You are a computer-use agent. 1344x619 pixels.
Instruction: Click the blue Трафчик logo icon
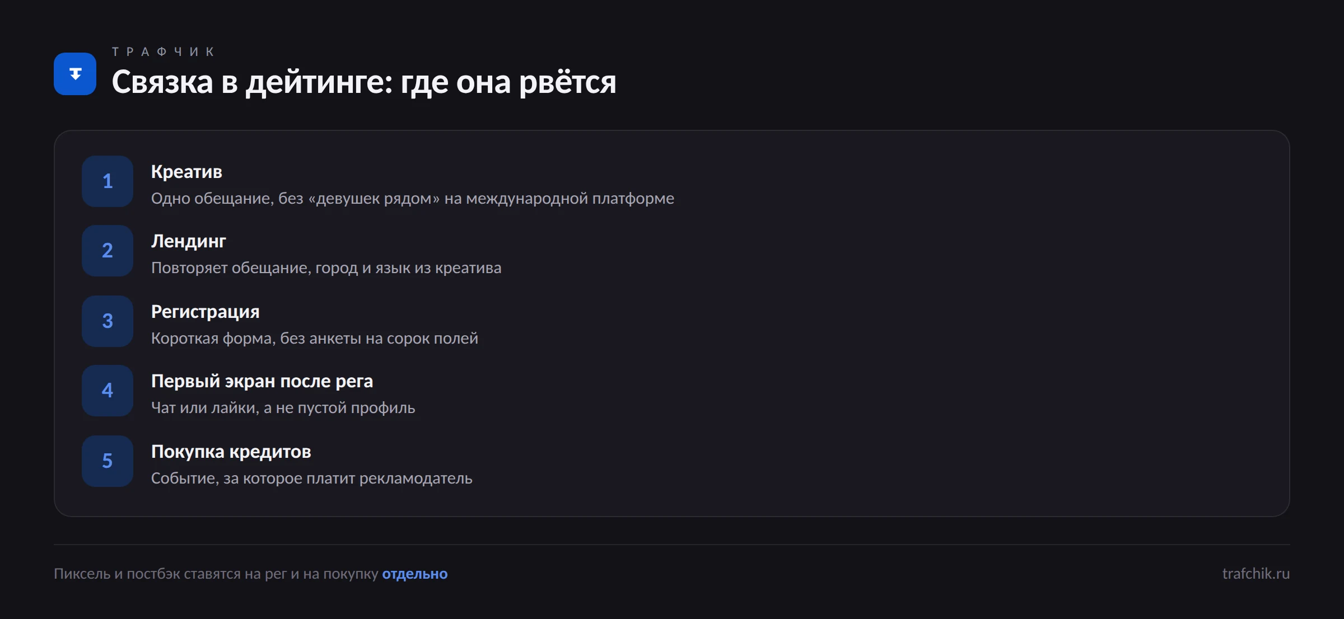[75, 74]
